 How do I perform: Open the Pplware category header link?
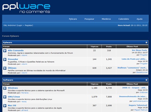[x=7, y=43]
